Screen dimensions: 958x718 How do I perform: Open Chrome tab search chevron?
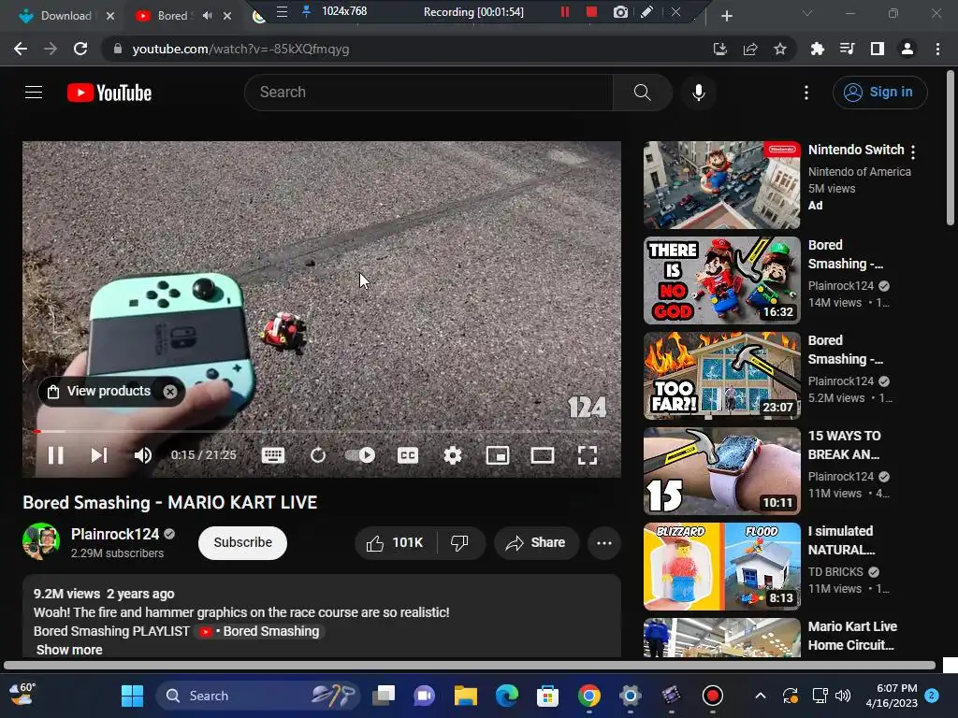pos(807,13)
